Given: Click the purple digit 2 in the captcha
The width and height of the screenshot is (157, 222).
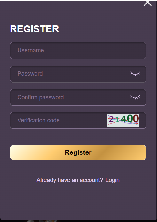Looking at the screenshot, I should (x=111, y=119).
